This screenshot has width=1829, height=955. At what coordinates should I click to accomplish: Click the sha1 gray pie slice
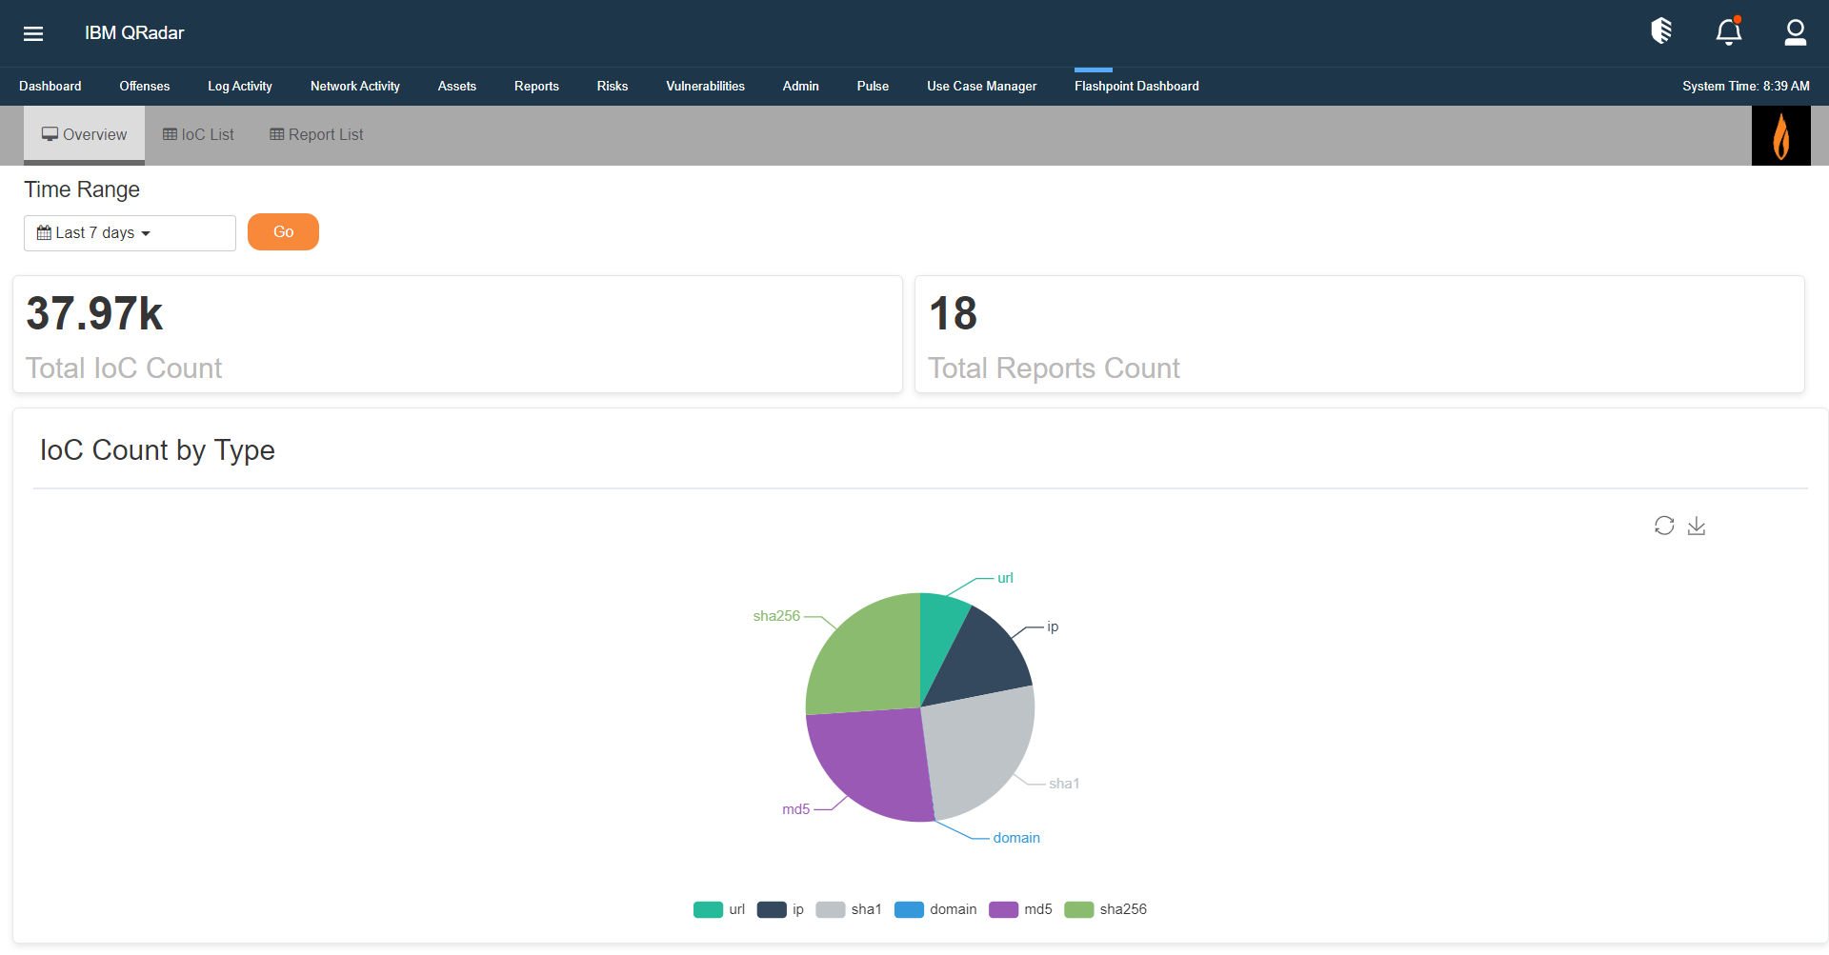click(x=981, y=747)
